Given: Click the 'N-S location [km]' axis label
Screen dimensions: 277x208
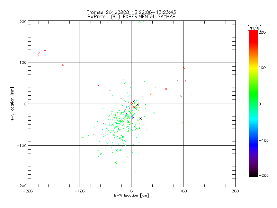Looking at the screenshot, I should (12, 104).
